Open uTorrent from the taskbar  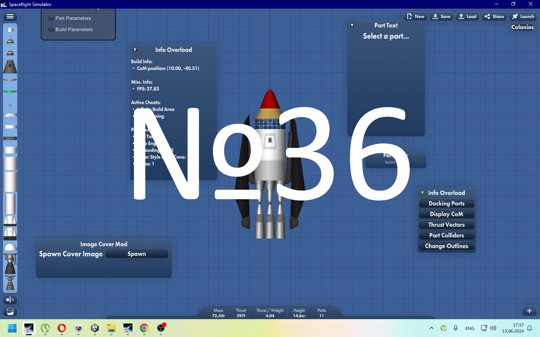point(45,328)
